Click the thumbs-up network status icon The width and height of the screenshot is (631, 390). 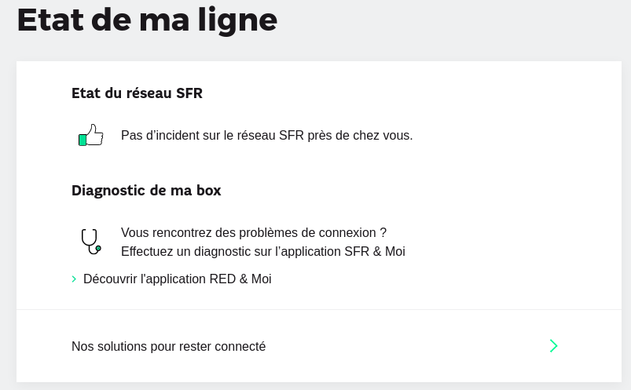pyautogui.click(x=91, y=135)
